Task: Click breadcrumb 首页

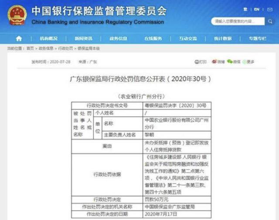Action: pyautogui.click(x=30, y=48)
